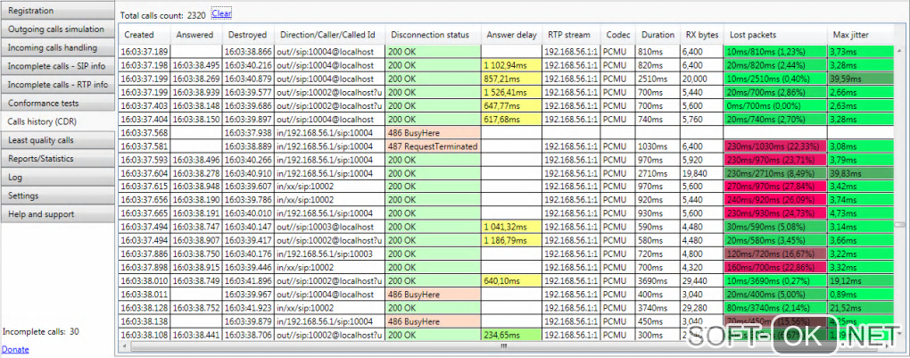Click answer delay 1 186,79ms cell
Image resolution: width=910 pixels, height=358 pixels.
point(512,241)
